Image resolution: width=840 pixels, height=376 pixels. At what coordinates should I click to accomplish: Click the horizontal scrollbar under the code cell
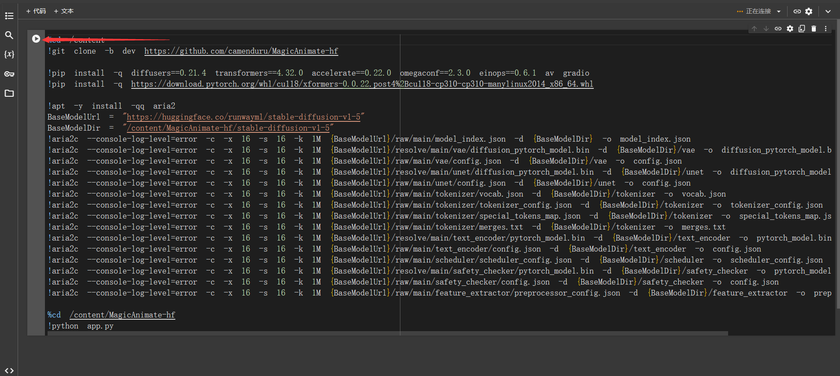[388, 333]
